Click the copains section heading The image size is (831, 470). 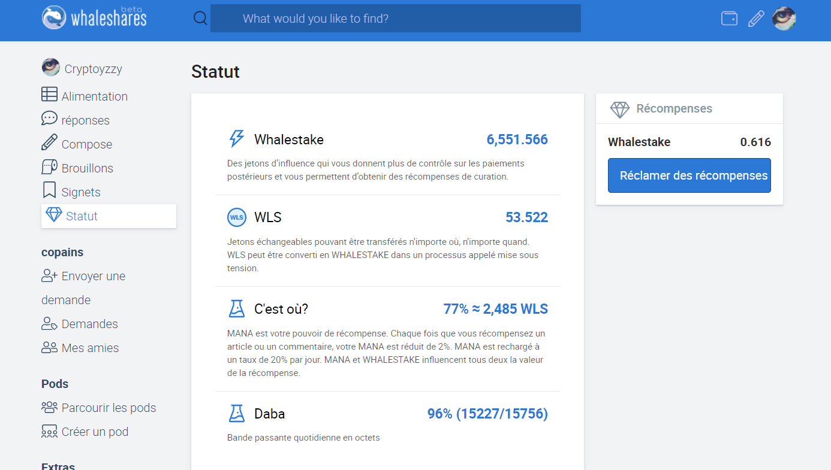click(x=62, y=252)
